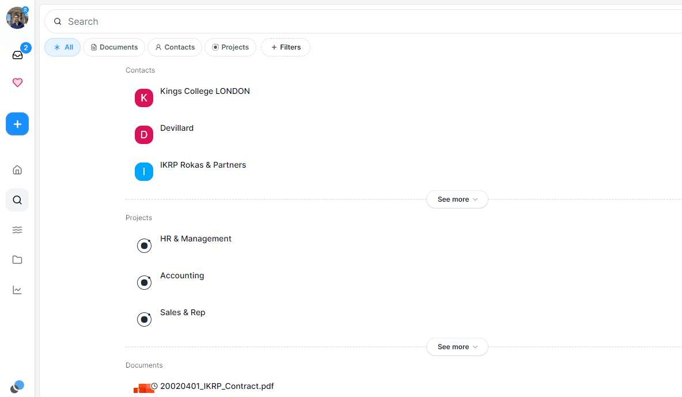682x397 pixels.
Task: Toggle the Documents filter chip
Action: [x=114, y=47]
